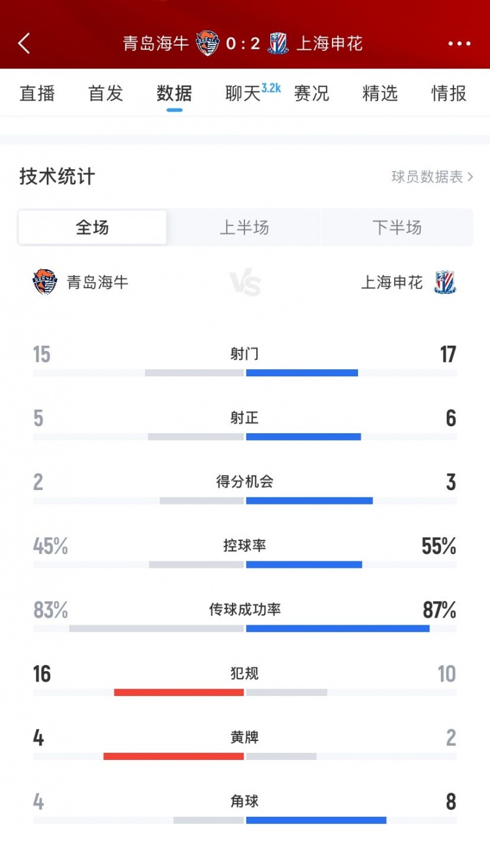Tap the blue 传球成功率 87% bar

point(337,629)
